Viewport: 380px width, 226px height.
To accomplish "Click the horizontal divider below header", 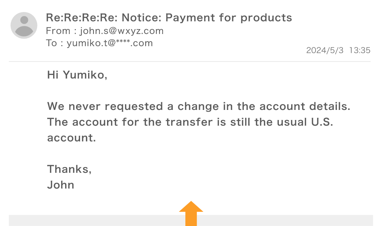I will pyautogui.click(x=190, y=62).
